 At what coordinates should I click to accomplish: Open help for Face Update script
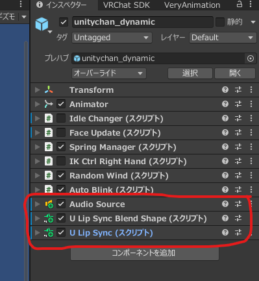pyautogui.click(x=225, y=132)
